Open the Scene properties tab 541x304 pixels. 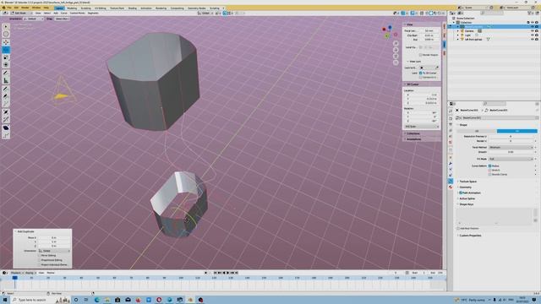click(451, 137)
